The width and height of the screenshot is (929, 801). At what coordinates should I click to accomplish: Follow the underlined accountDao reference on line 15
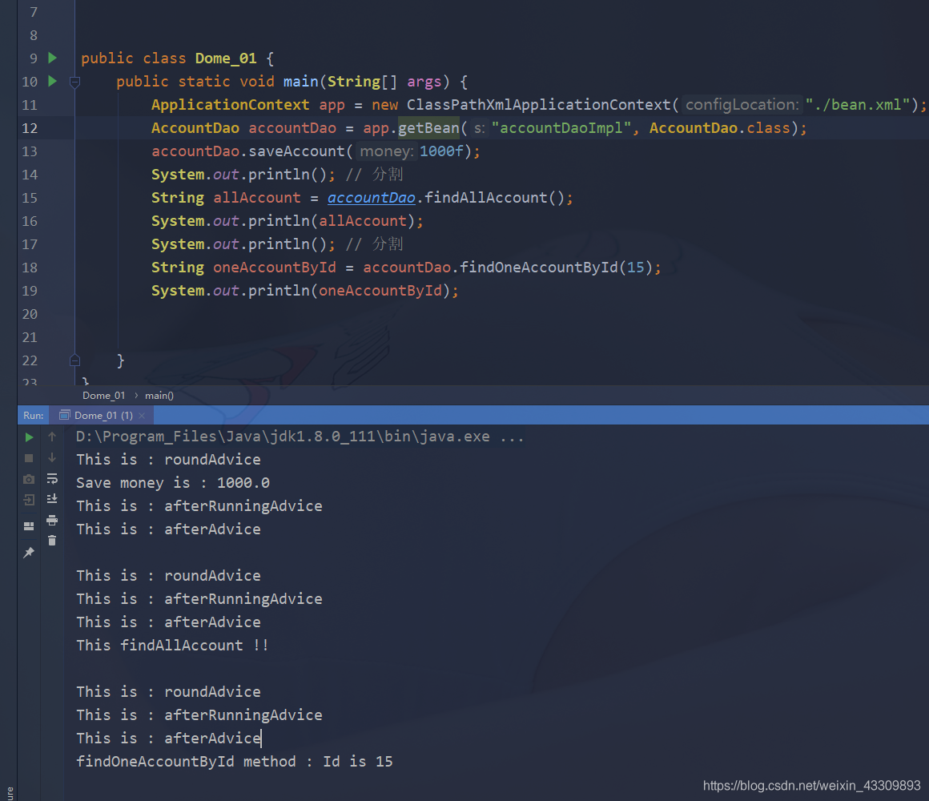(x=371, y=197)
